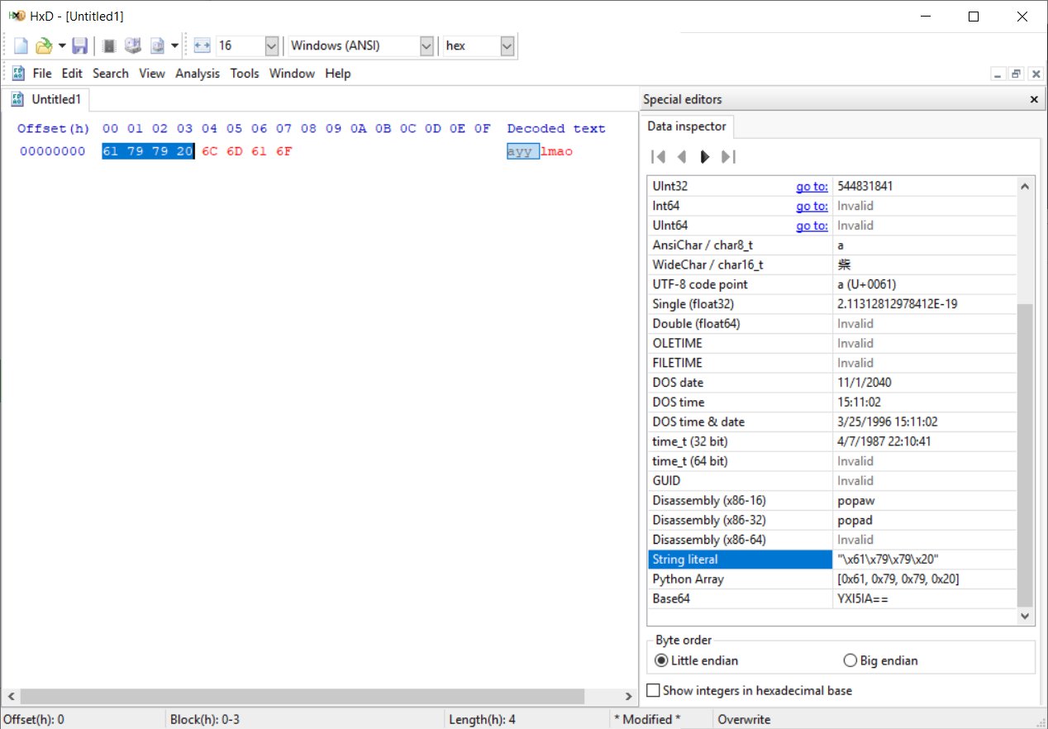Check show integers in hexadecimal base

[654, 690]
